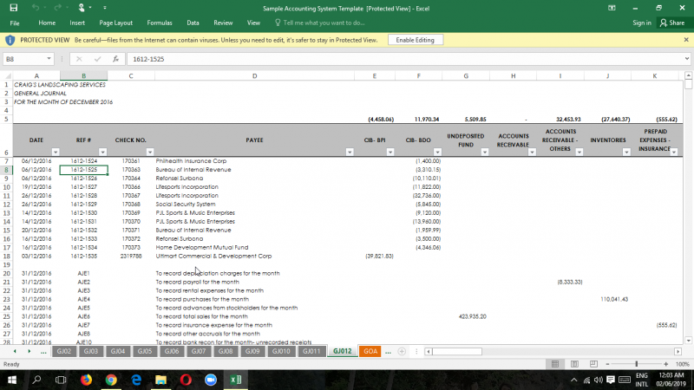Open the DATE column filter dropdown
The width and height of the screenshot is (694, 390).
[54, 152]
